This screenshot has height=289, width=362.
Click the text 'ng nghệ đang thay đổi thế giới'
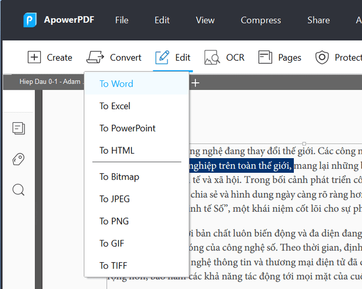[x=252, y=151]
